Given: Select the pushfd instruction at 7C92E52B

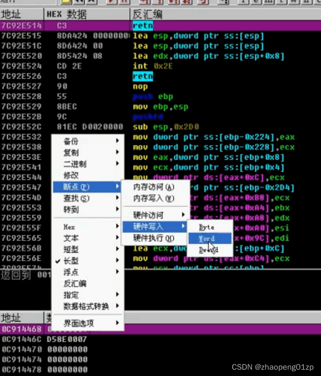Looking at the screenshot, I should [148, 117].
